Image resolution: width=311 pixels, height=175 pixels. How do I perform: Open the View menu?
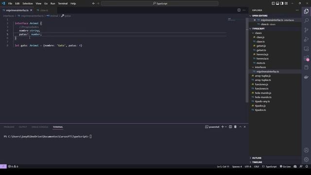coord(38,3)
